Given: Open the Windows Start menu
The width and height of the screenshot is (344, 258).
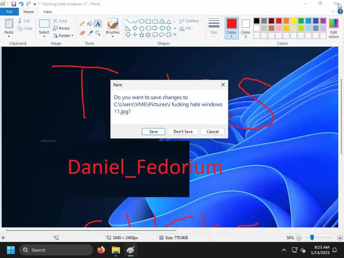Looking at the screenshot, I should point(11,250).
